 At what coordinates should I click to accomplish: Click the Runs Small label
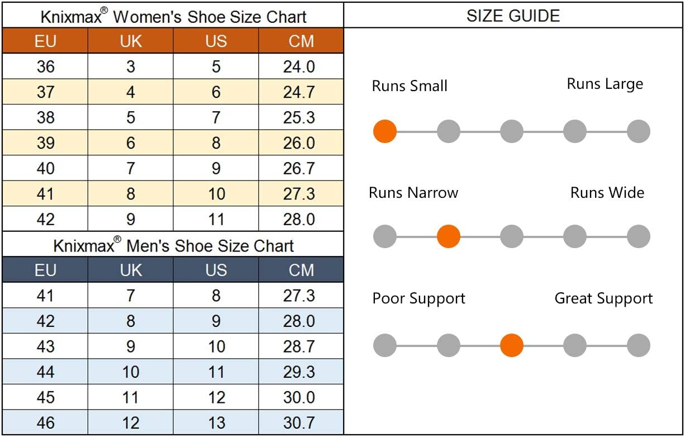410,86
